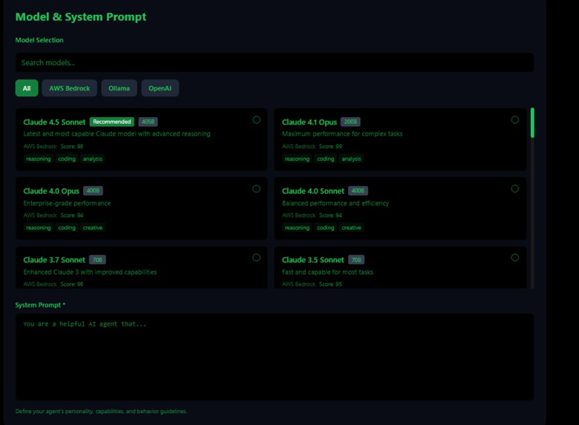Viewport: 579px width, 425px height.
Task: Click the analysis tag on Claude 4.1 Opus
Action: (x=352, y=159)
